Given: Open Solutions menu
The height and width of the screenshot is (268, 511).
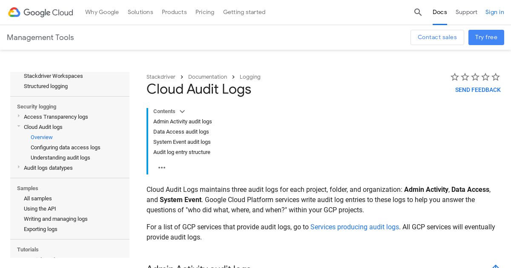Looking at the screenshot, I should tap(140, 12).
